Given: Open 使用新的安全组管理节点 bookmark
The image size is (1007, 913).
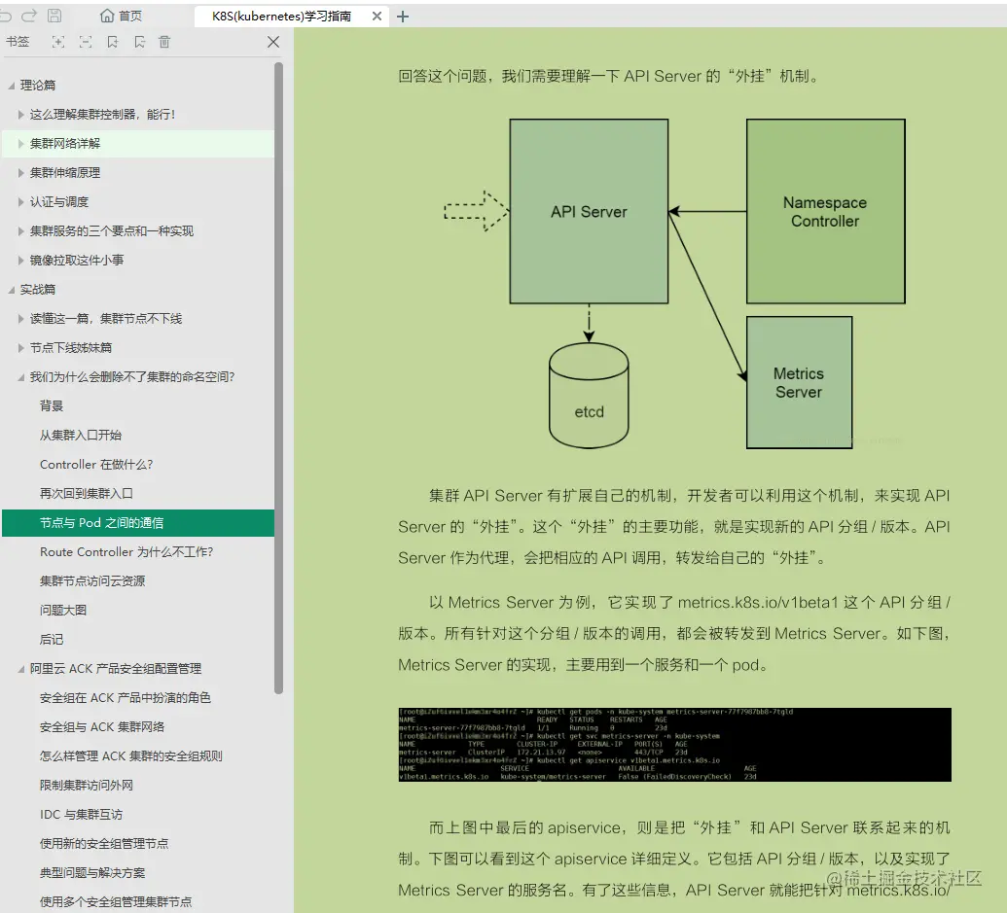Looking at the screenshot, I should (104, 844).
